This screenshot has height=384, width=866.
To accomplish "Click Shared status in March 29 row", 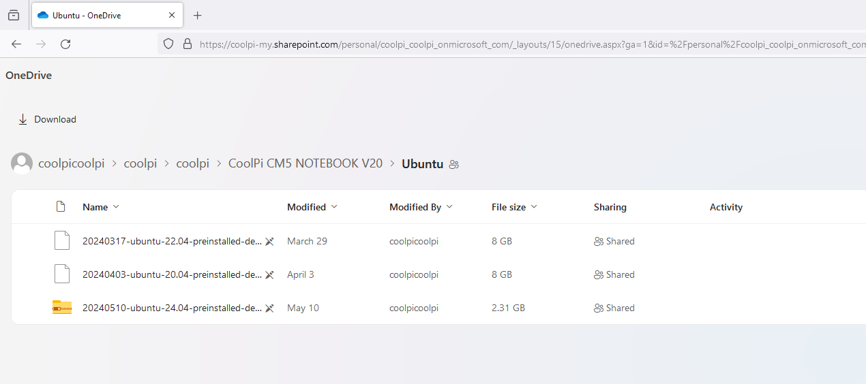I will (614, 241).
